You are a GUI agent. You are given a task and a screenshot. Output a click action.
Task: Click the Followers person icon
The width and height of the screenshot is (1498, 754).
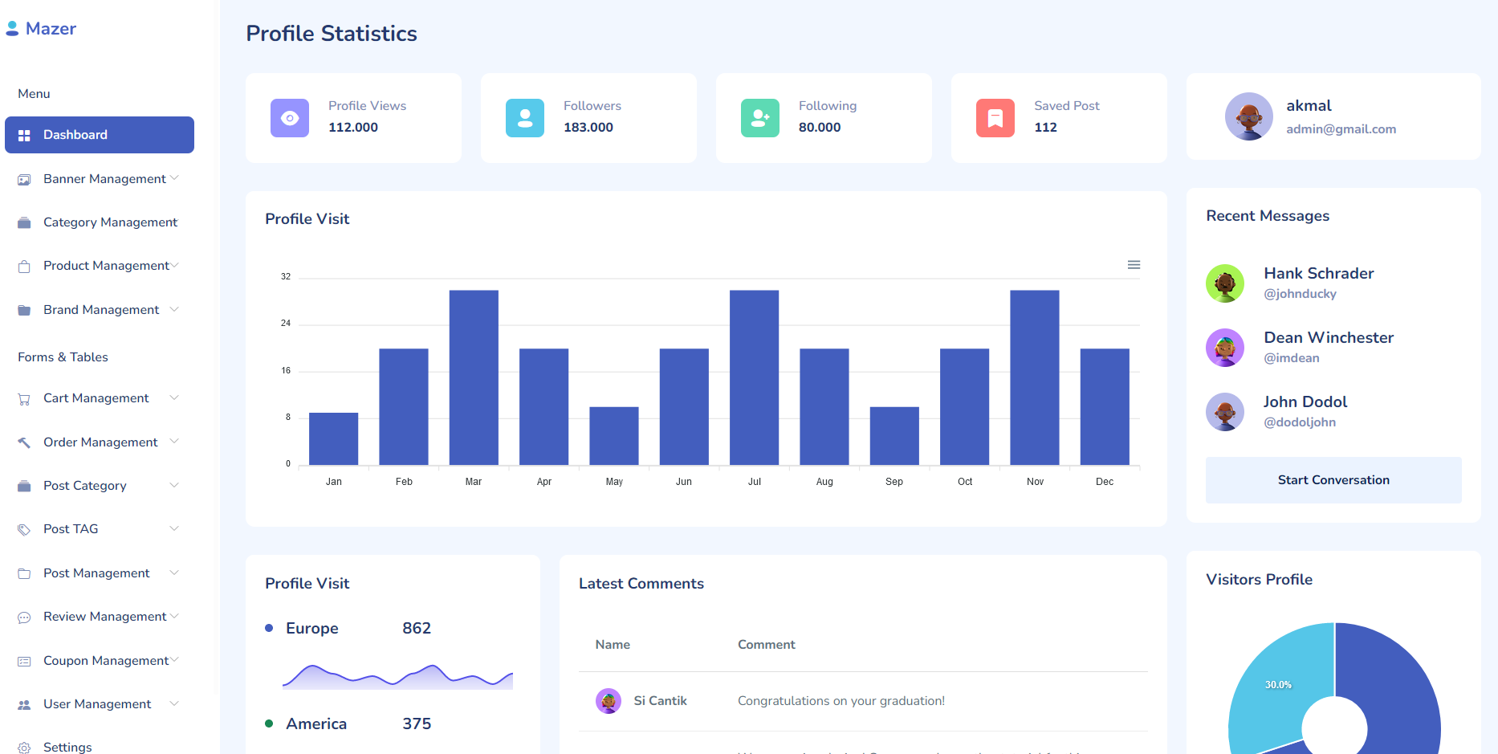click(525, 118)
